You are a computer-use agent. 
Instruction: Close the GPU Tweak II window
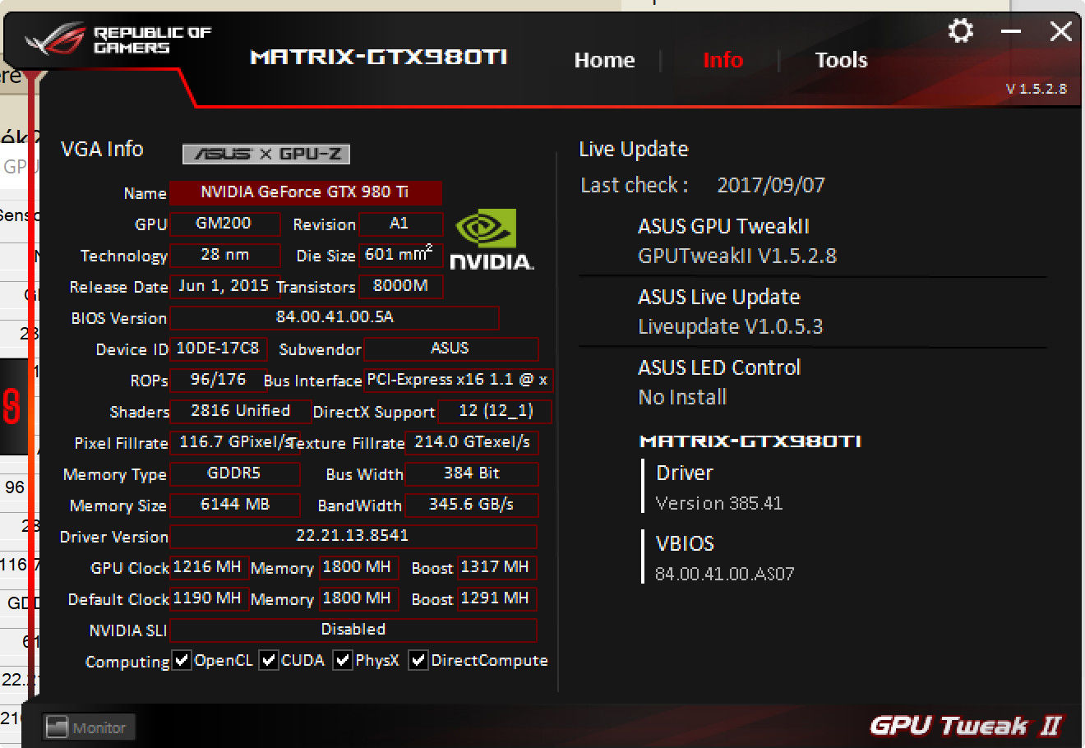[x=1060, y=31]
